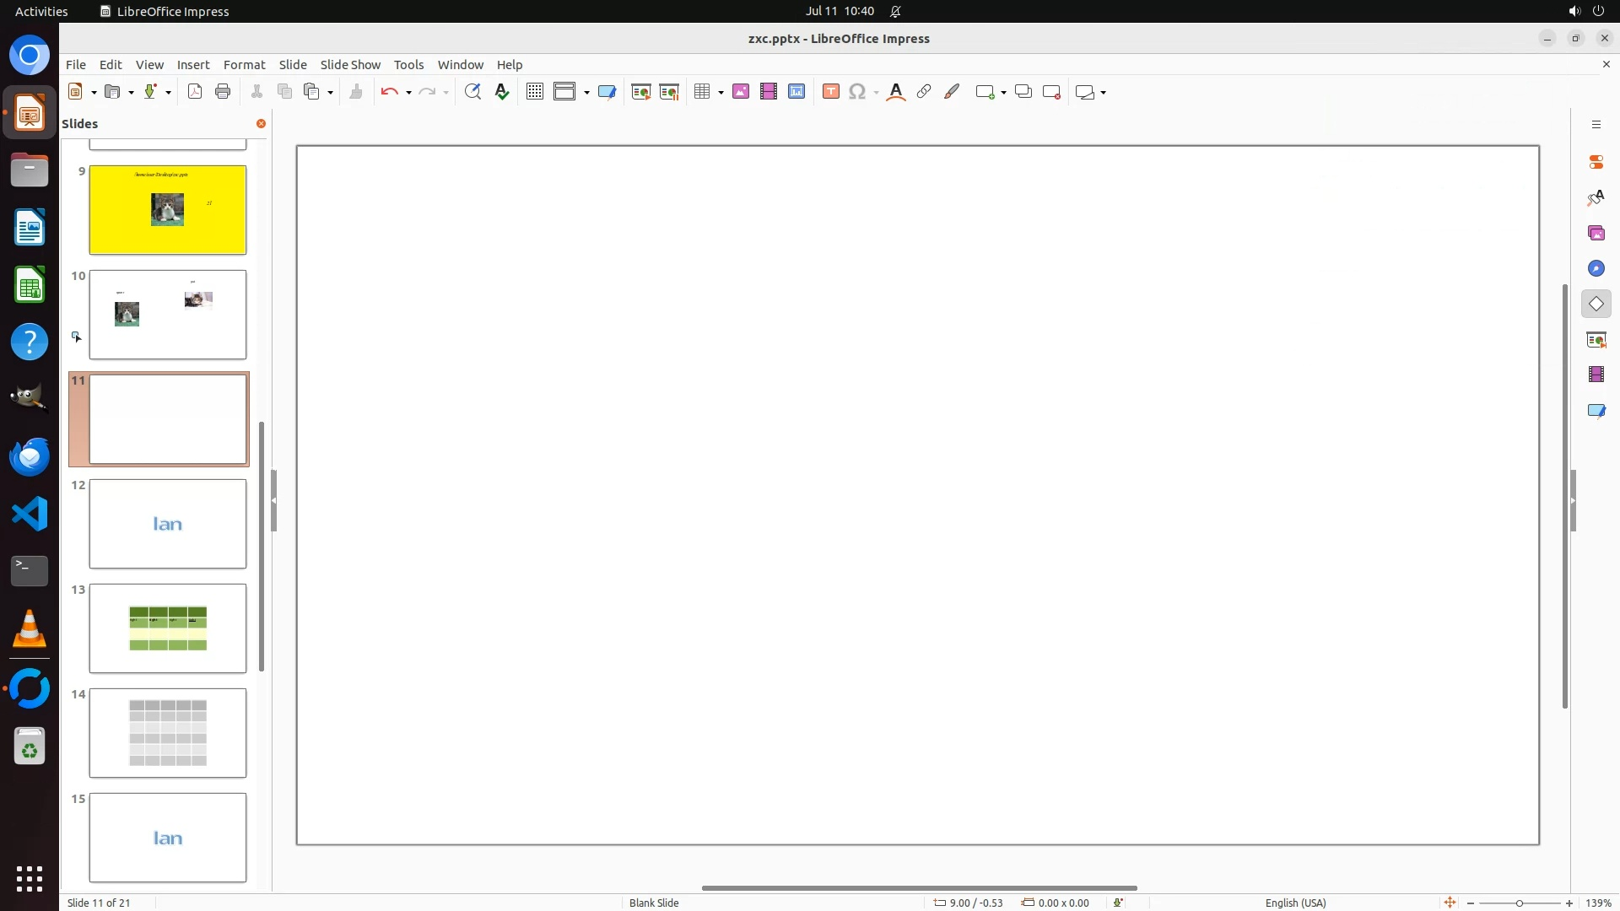Screen dimensions: 1620x911
Task: Close the Slides panel
Action: (261, 124)
